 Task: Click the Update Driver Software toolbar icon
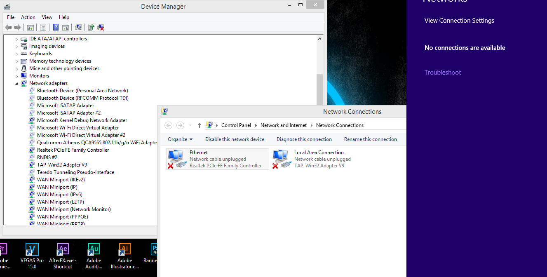pyautogui.click(x=91, y=28)
